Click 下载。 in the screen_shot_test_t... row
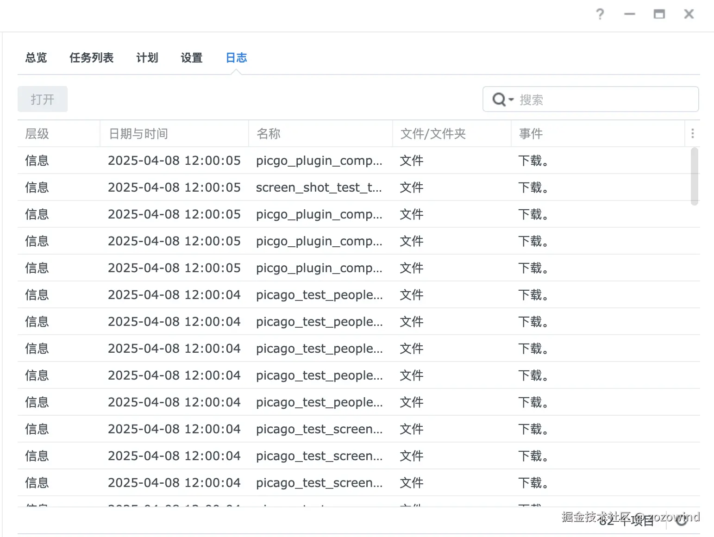This screenshot has width=714, height=537. (x=533, y=187)
